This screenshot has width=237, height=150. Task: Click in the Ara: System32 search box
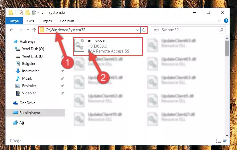186,30
